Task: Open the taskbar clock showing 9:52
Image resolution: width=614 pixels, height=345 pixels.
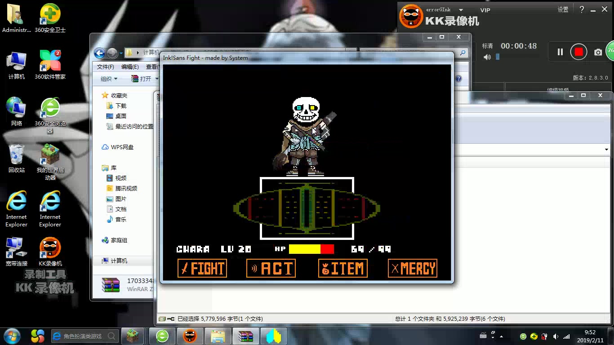Action: (590, 336)
